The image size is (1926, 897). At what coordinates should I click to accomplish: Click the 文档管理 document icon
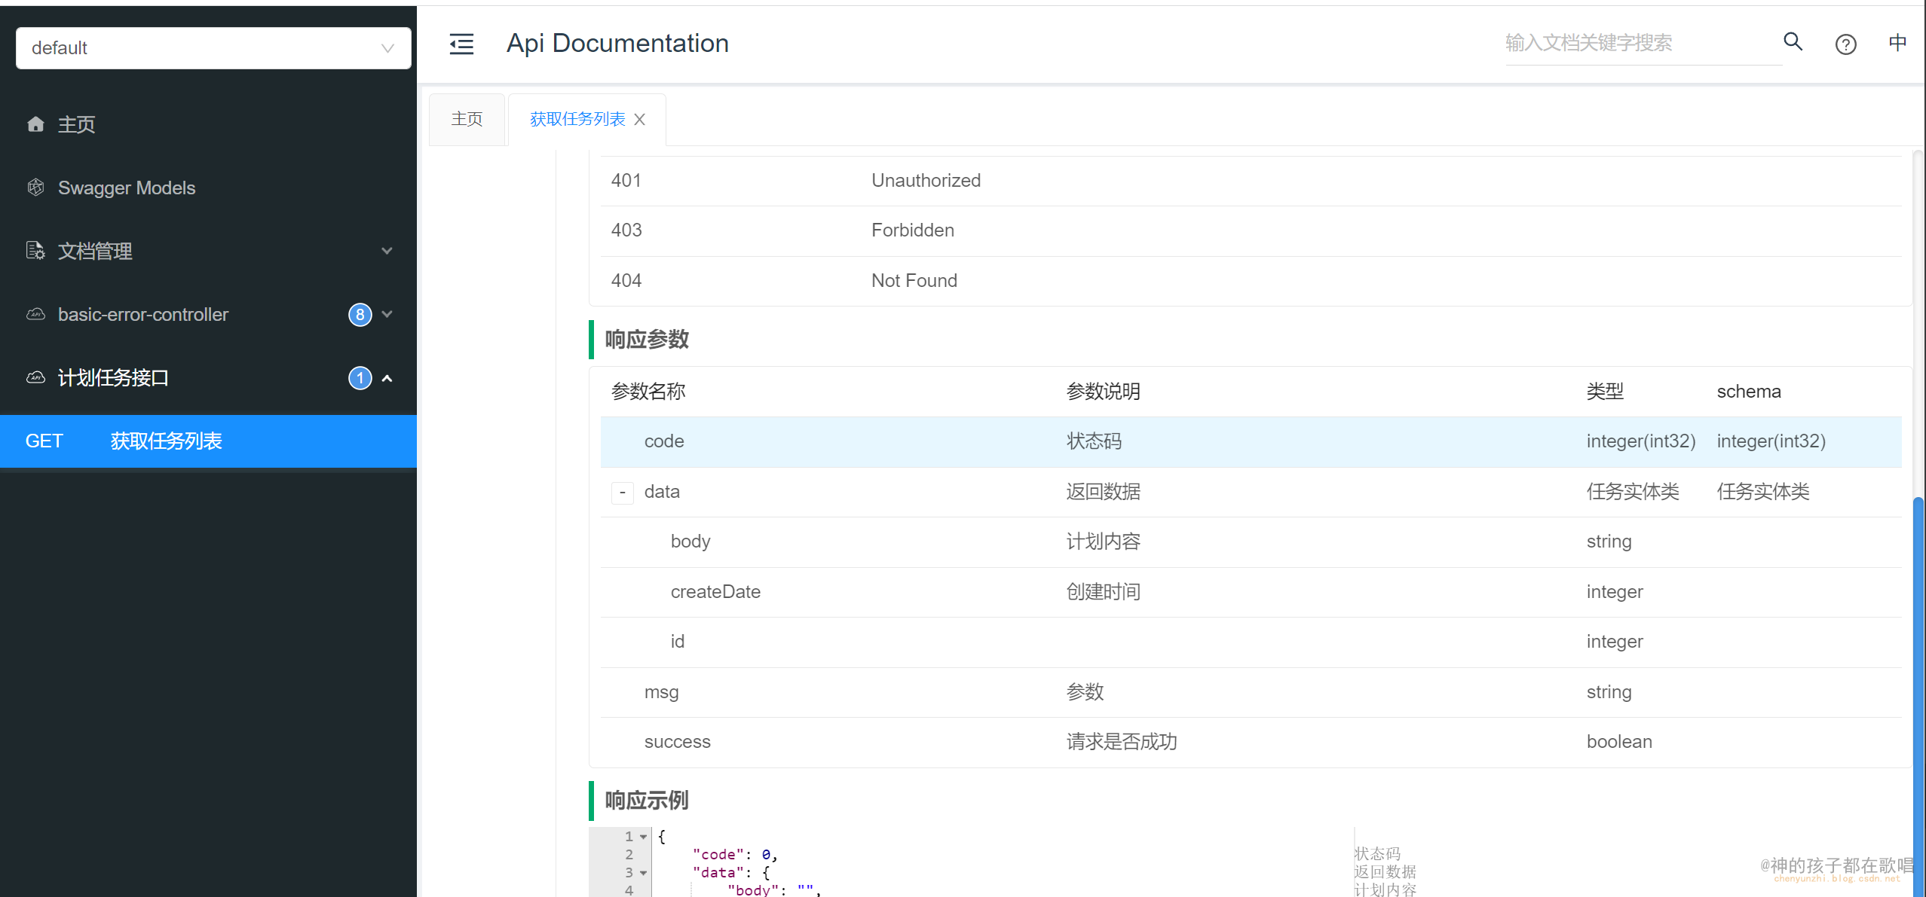point(35,251)
